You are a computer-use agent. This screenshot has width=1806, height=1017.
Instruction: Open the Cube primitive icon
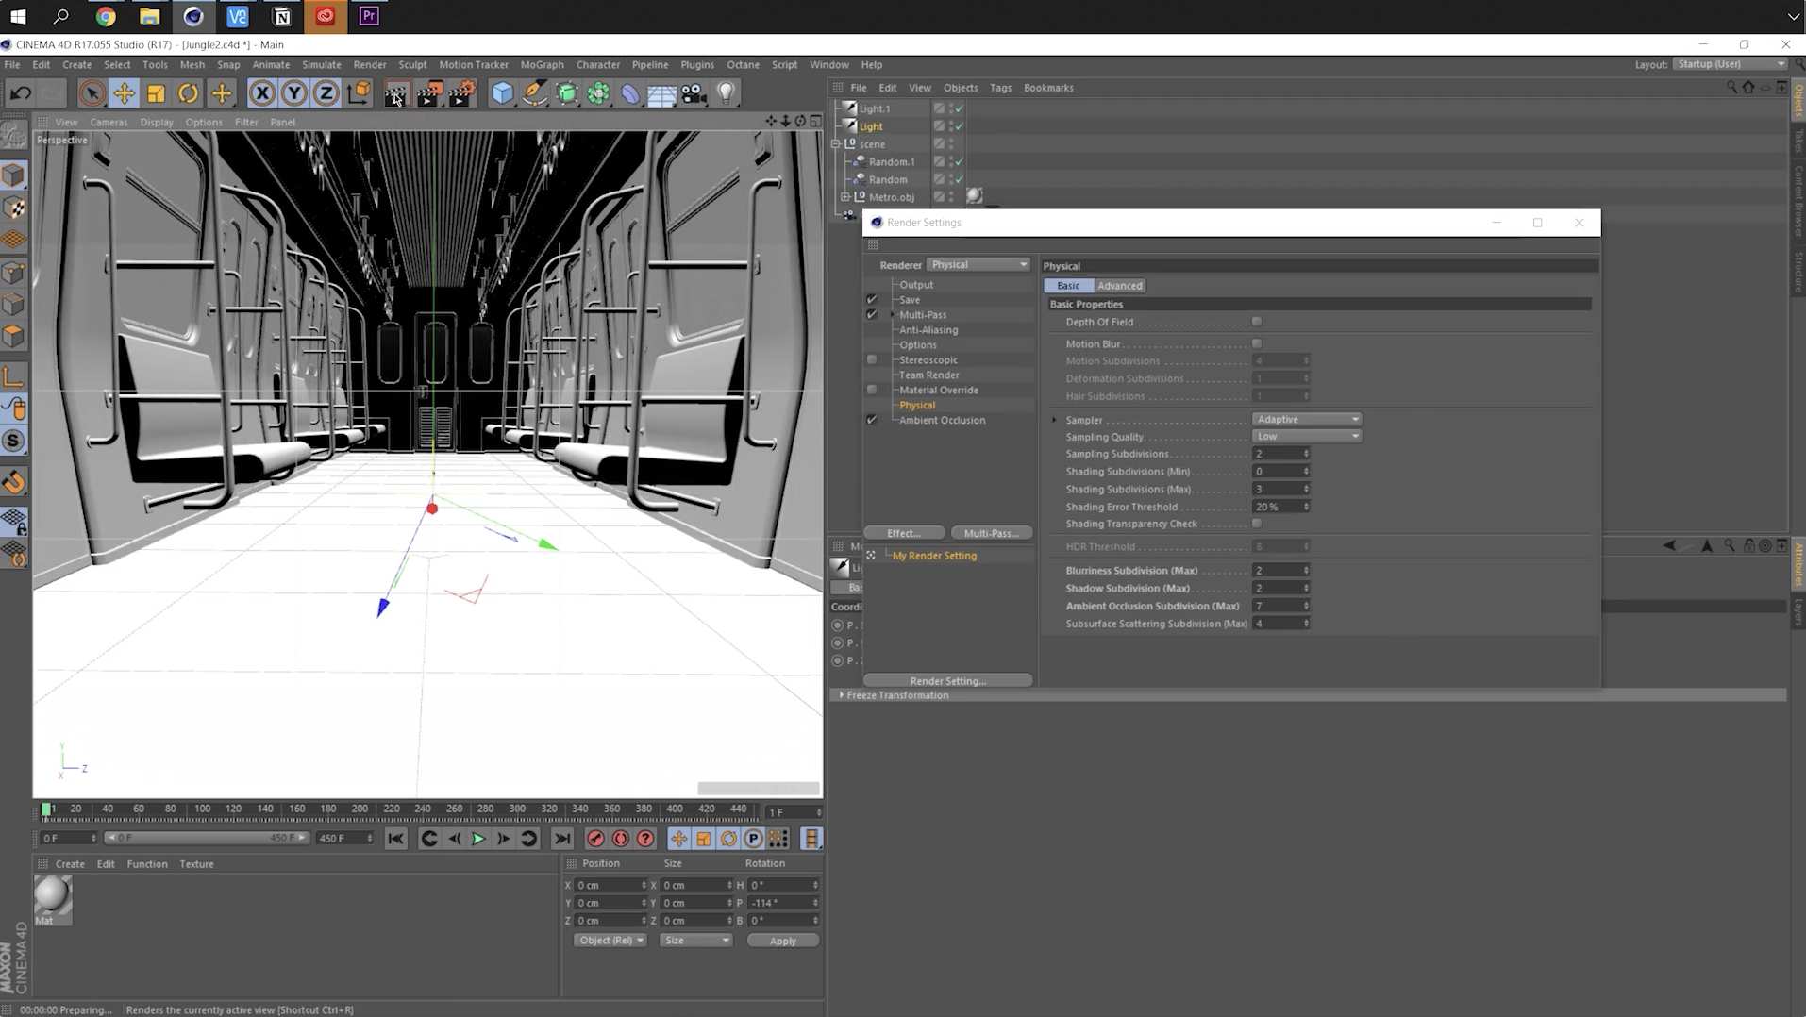[502, 92]
